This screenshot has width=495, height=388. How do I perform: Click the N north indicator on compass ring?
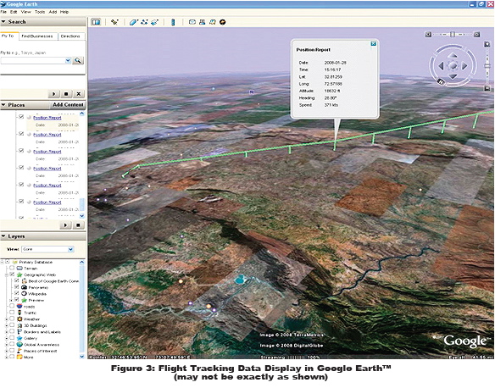441,82
